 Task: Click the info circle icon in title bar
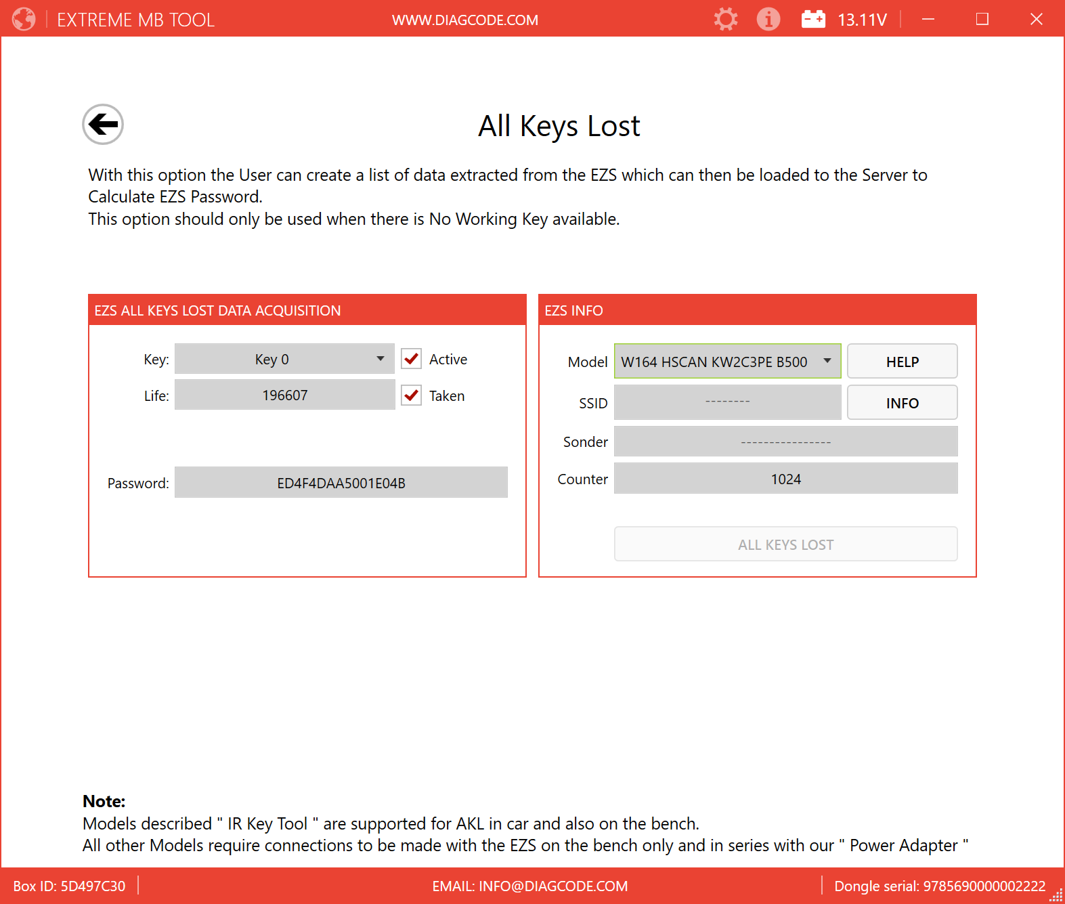[x=768, y=19]
